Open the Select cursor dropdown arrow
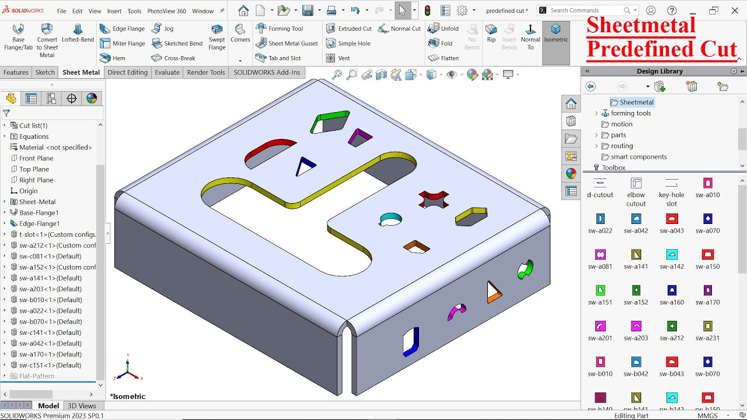 pos(414,10)
